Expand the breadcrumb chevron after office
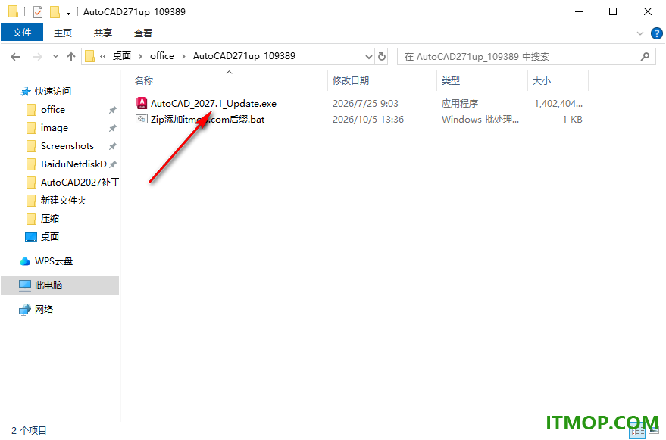This screenshot has height=440, width=666. click(x=183, y=57)
